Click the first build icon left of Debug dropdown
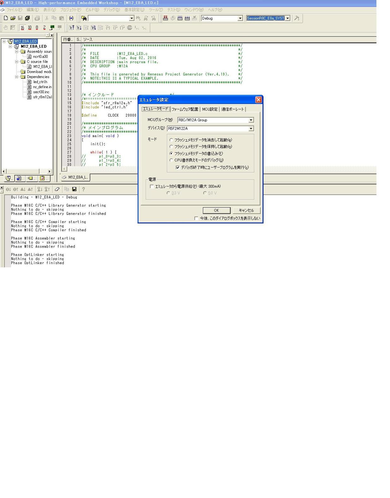Image resolution: width=390 pixels, height=498 pixels. (165, 18)
